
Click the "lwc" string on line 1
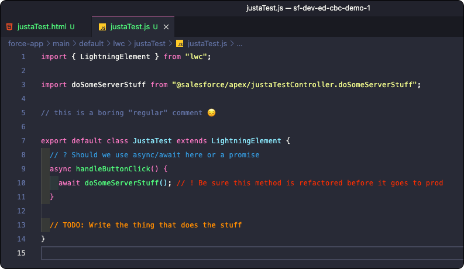(x=196, y=57)
